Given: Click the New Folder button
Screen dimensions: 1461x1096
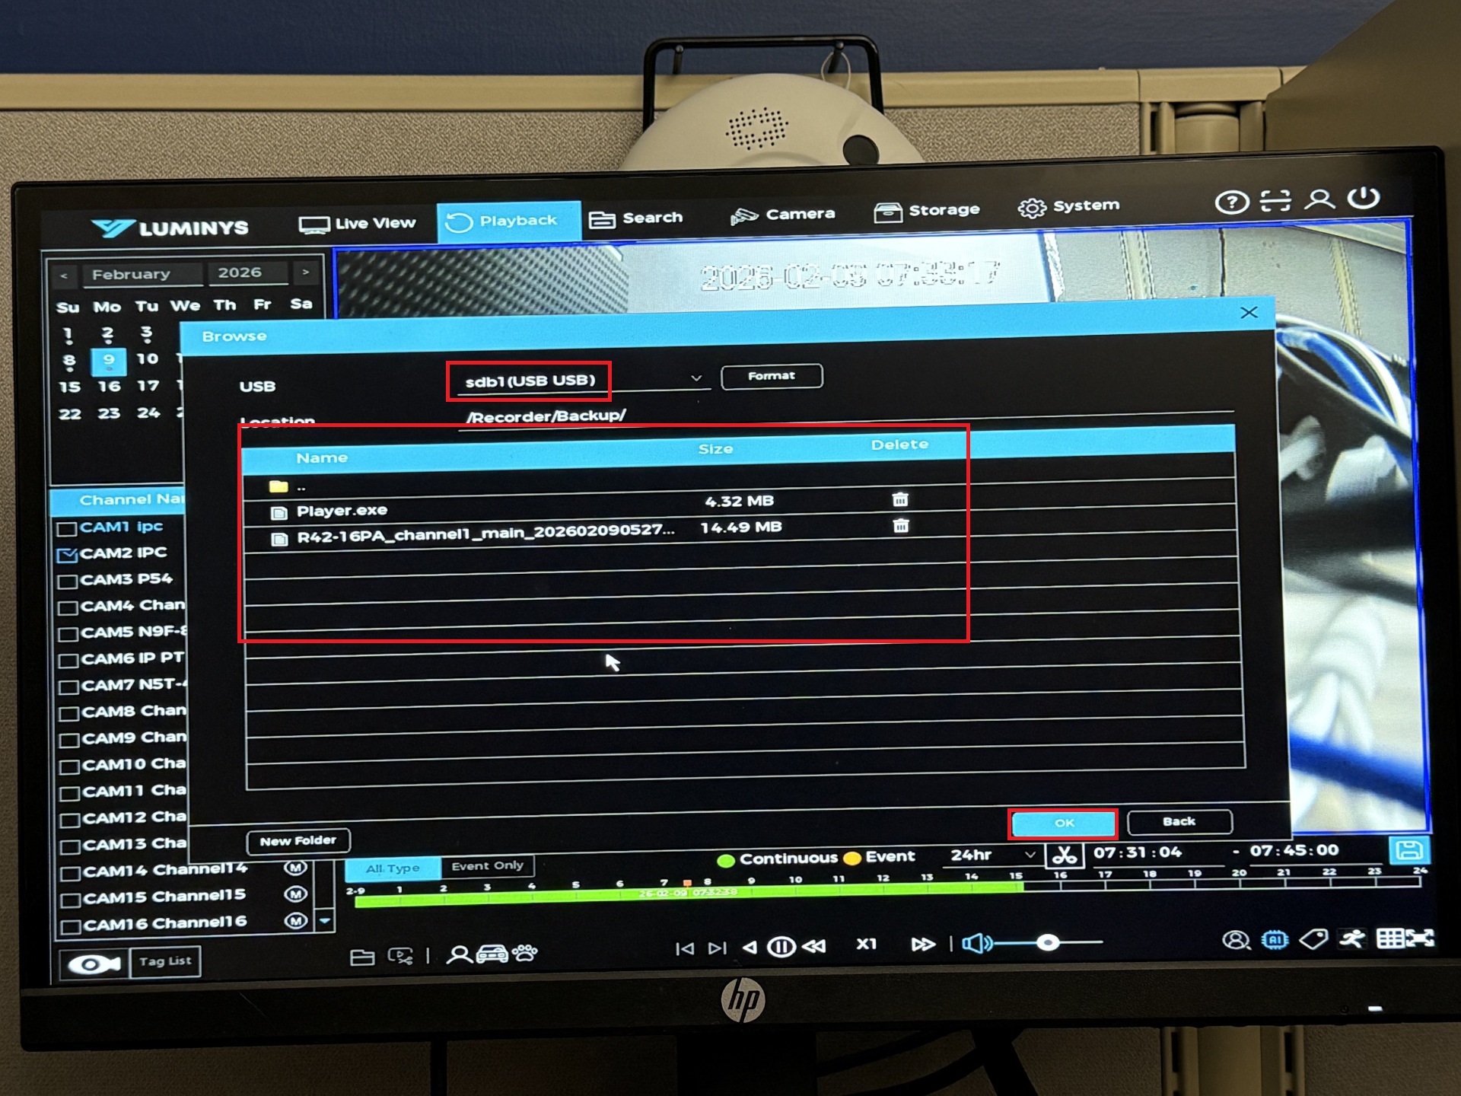Looking at the screenshot, I should click(x=298, y=841).
